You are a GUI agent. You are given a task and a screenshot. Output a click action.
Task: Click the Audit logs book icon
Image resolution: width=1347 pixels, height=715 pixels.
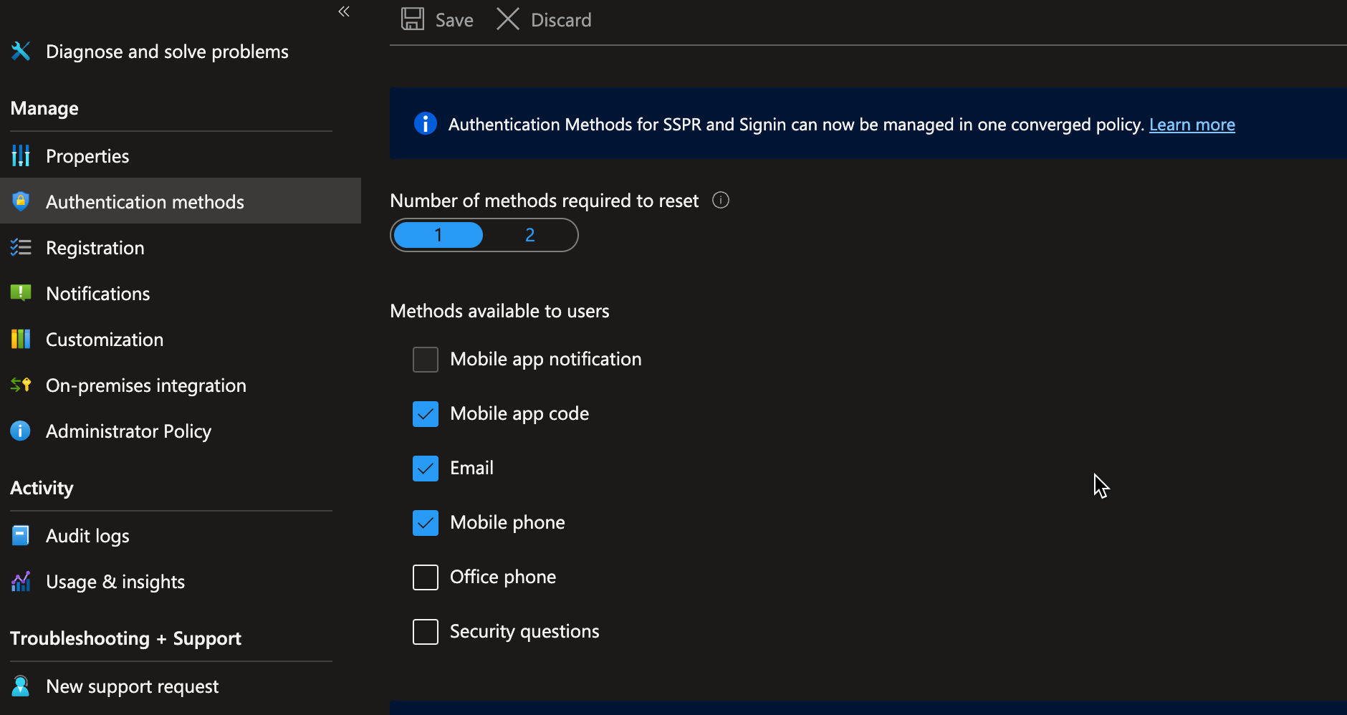tap(21, 536)
